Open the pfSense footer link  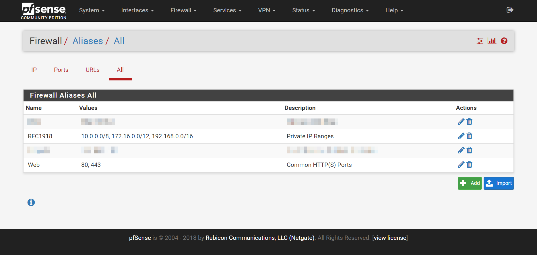(x=140, y=238)
